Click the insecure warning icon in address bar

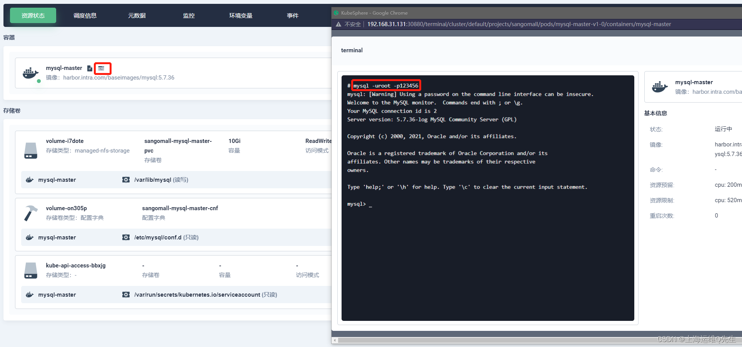click(338, 24)
